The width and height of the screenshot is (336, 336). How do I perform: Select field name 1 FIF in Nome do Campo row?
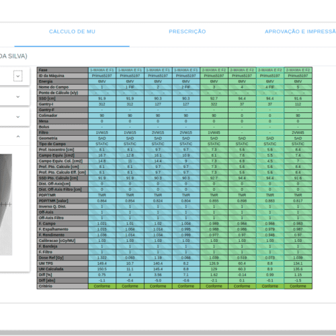pos(130,87)
